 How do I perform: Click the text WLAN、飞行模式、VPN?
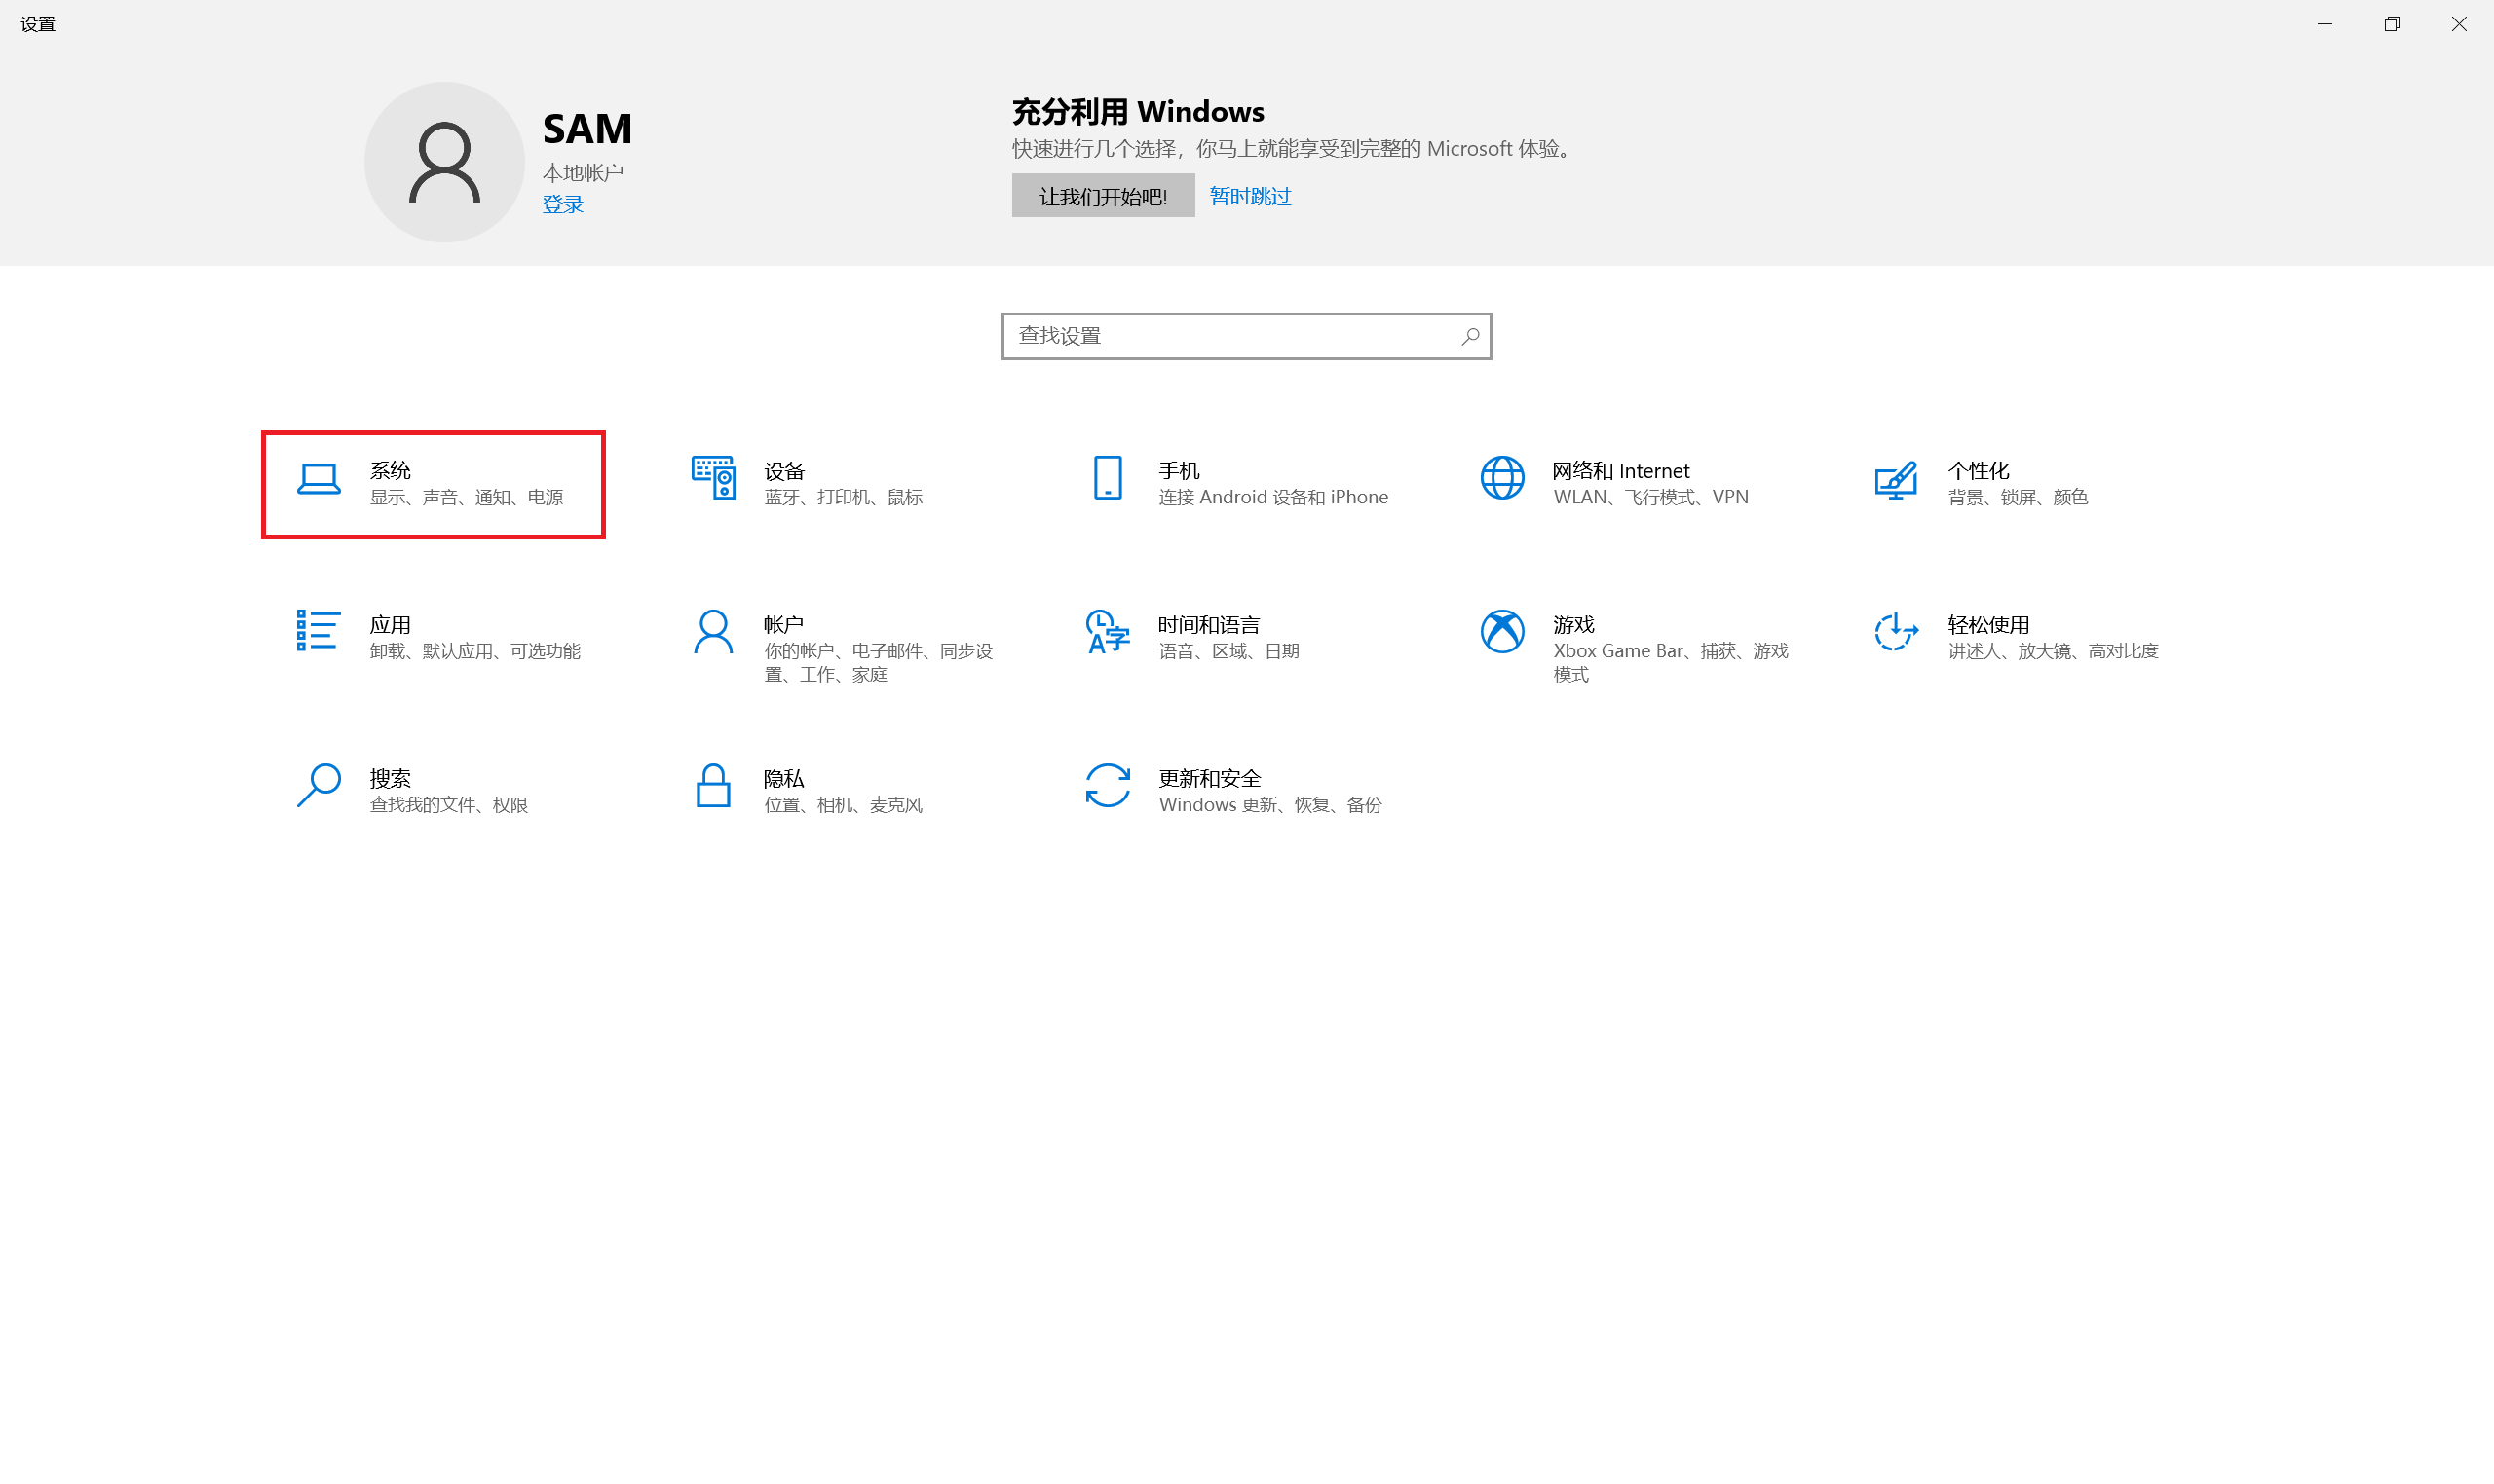tap(1649, 498)
